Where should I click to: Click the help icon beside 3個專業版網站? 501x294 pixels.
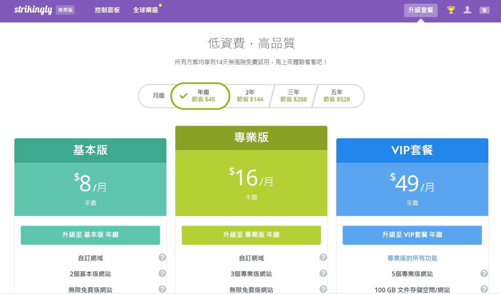[x=323, y=274]
